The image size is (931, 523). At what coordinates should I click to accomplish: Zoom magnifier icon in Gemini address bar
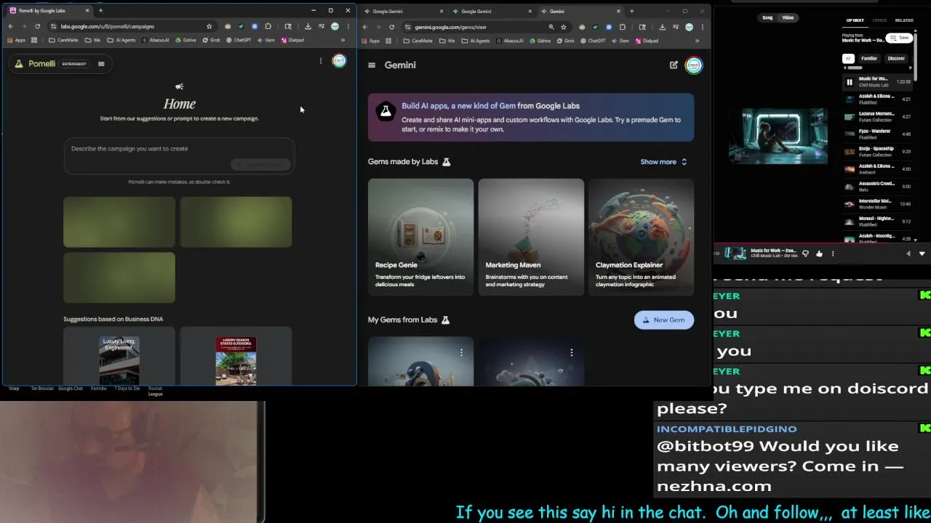click(x=551, y=27)
